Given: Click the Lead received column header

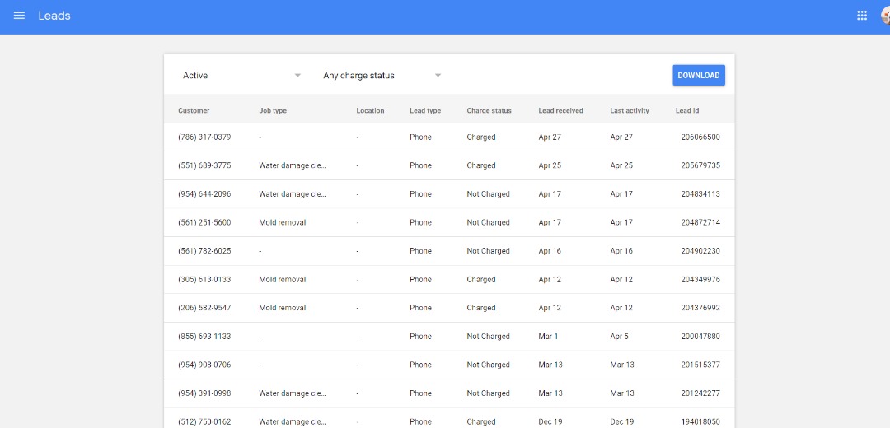Looking at the screenshot, I should click(x=560, y=111).
